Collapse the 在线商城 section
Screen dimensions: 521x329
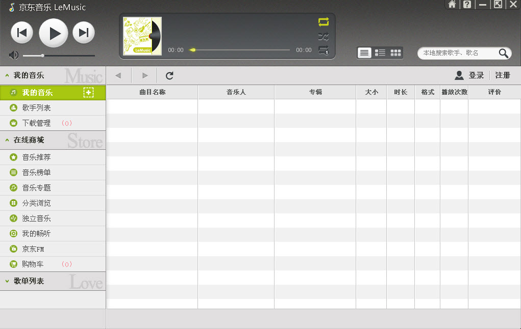click(6, 140)
